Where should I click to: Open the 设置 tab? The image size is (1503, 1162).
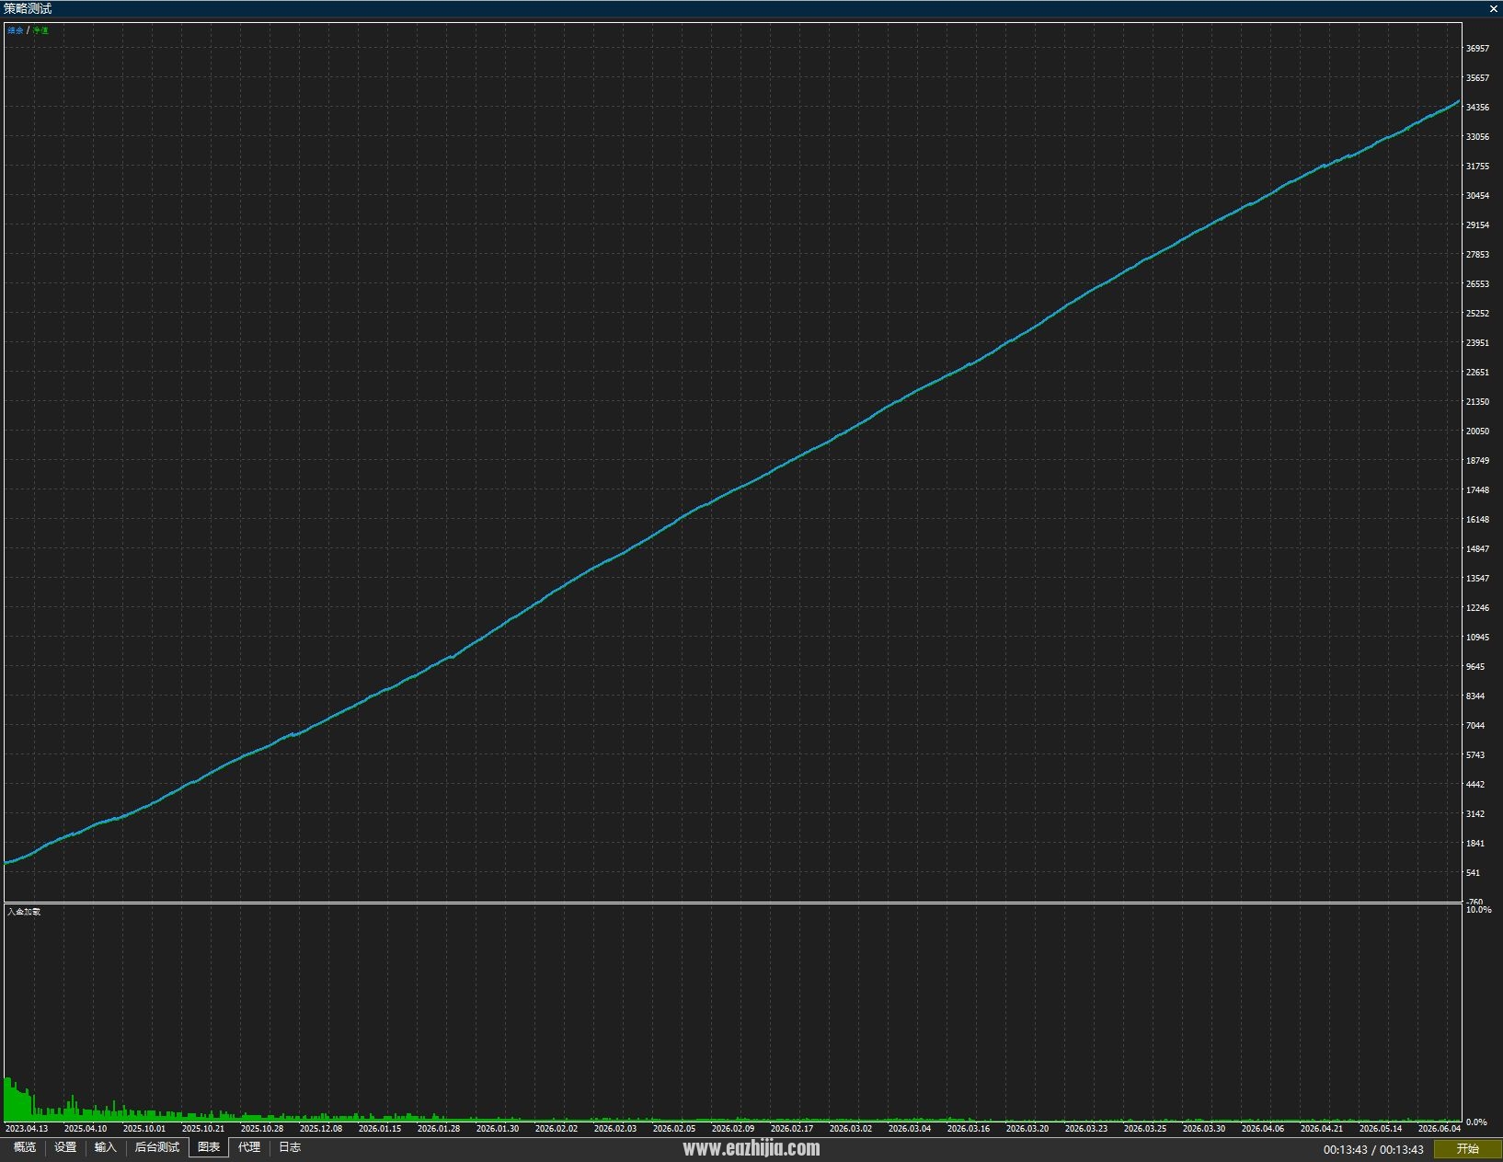point(65,1147)
